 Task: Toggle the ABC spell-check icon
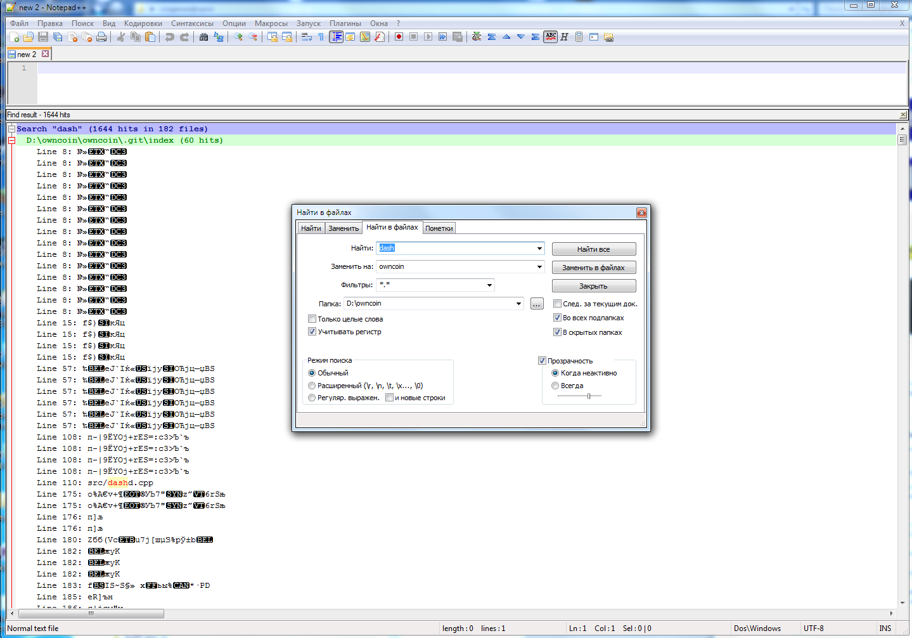tap(550, 37)
